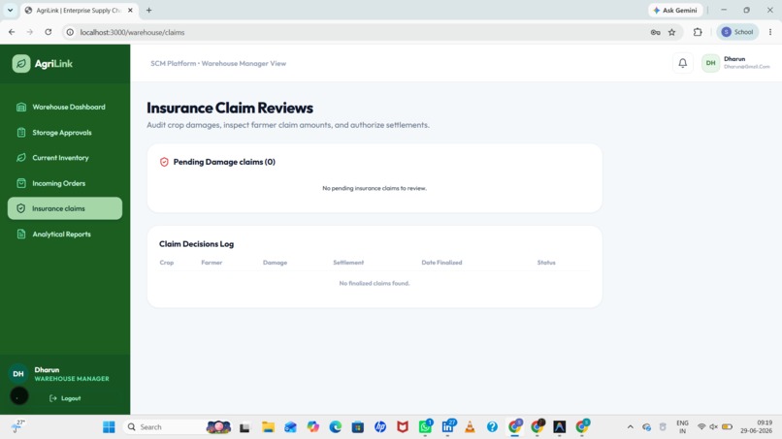This screenshot has height=439, width=782.
Task: Click the Claim Decisions Log heading
Action: [x=197, y=243]
